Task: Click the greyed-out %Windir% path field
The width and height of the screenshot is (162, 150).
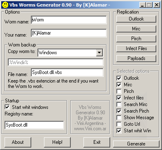Action: pyautogui.click(x=56, y=62)
